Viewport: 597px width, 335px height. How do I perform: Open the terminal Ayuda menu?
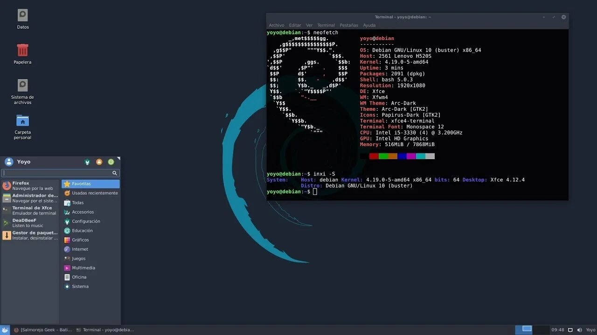(369, 25)
